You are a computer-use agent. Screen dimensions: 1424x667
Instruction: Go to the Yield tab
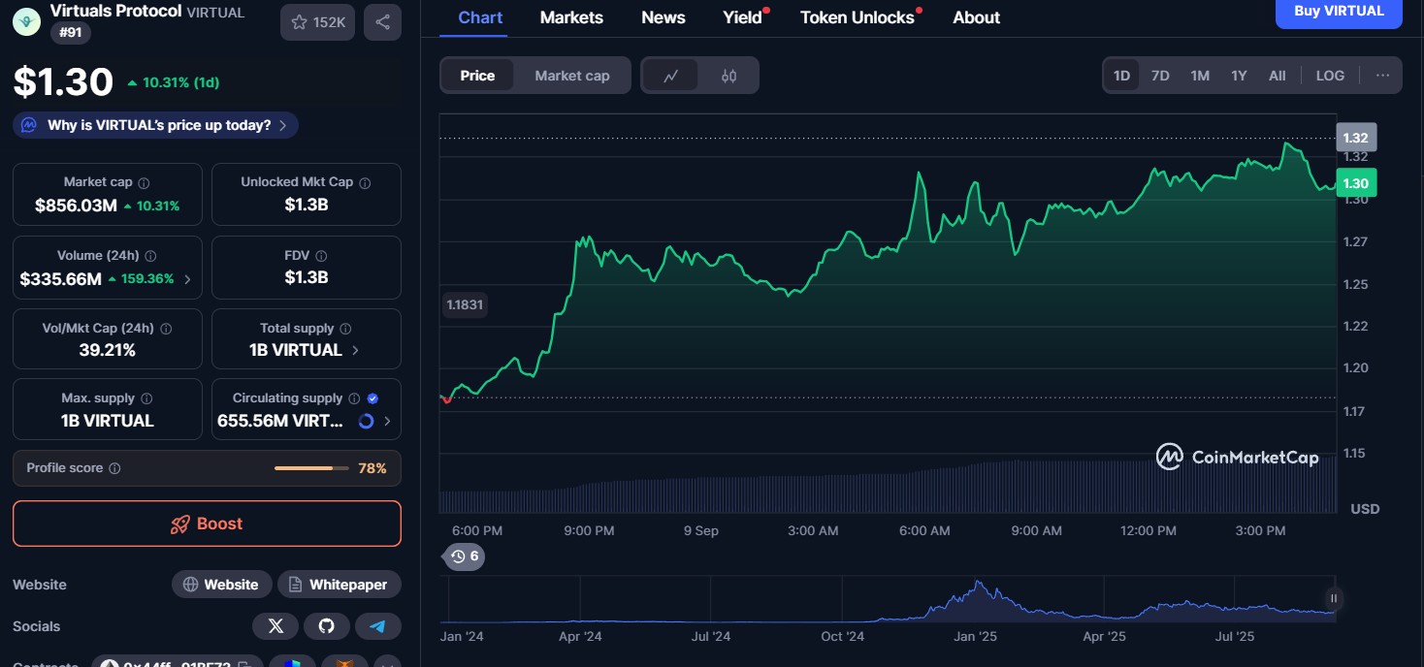743,17
